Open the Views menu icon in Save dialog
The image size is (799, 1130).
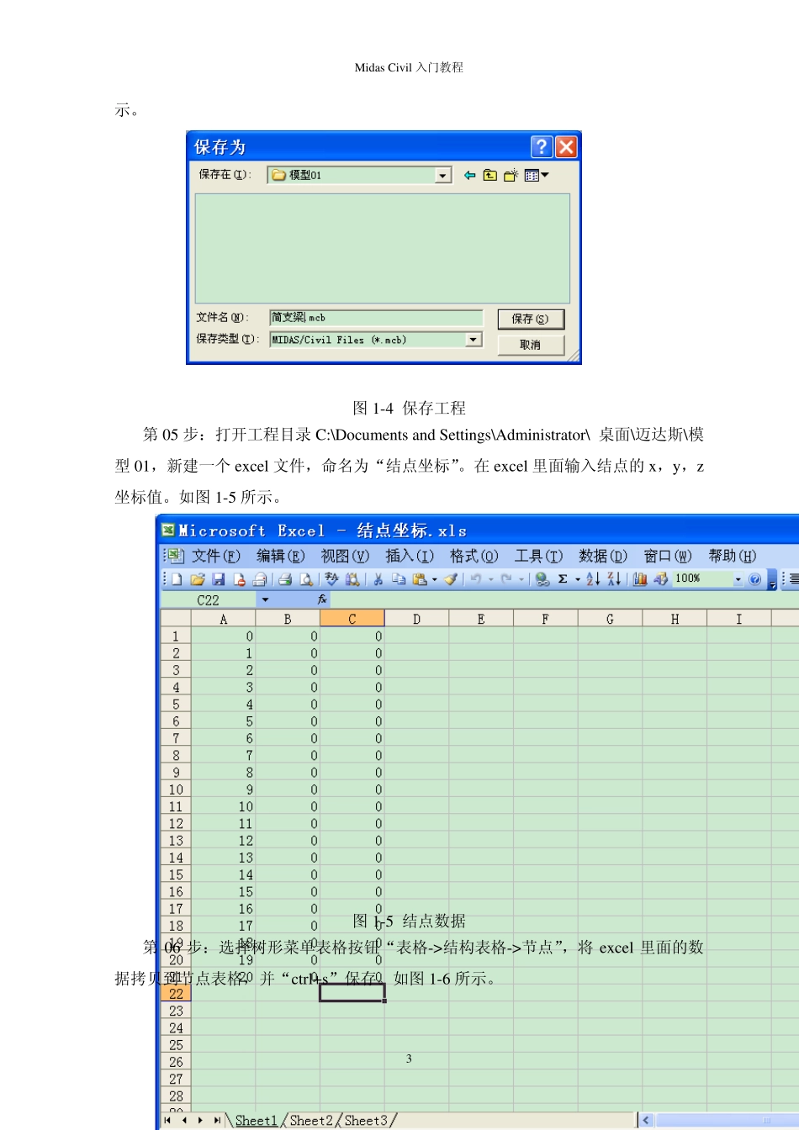coord(536,175)
